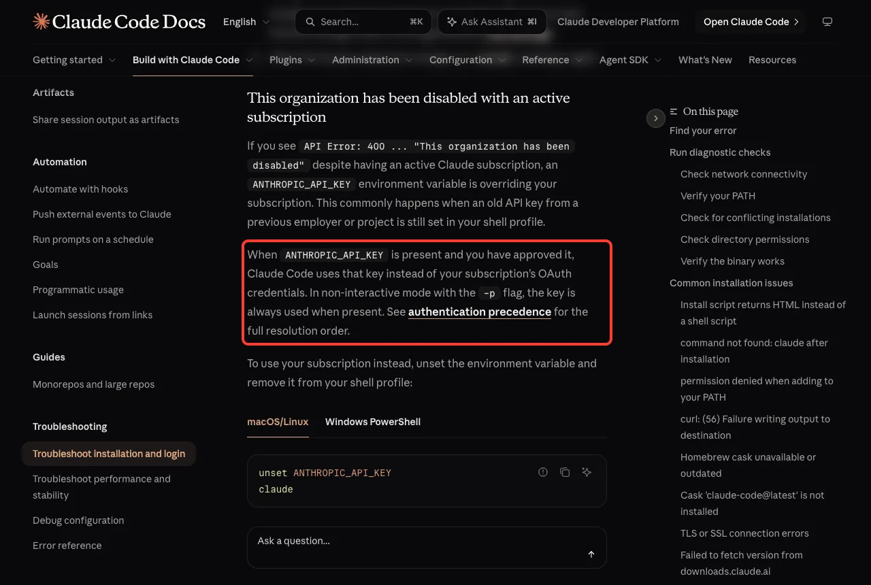Open Share session output as artifacts
Screen dimensions: 871x585
[106, 120]
